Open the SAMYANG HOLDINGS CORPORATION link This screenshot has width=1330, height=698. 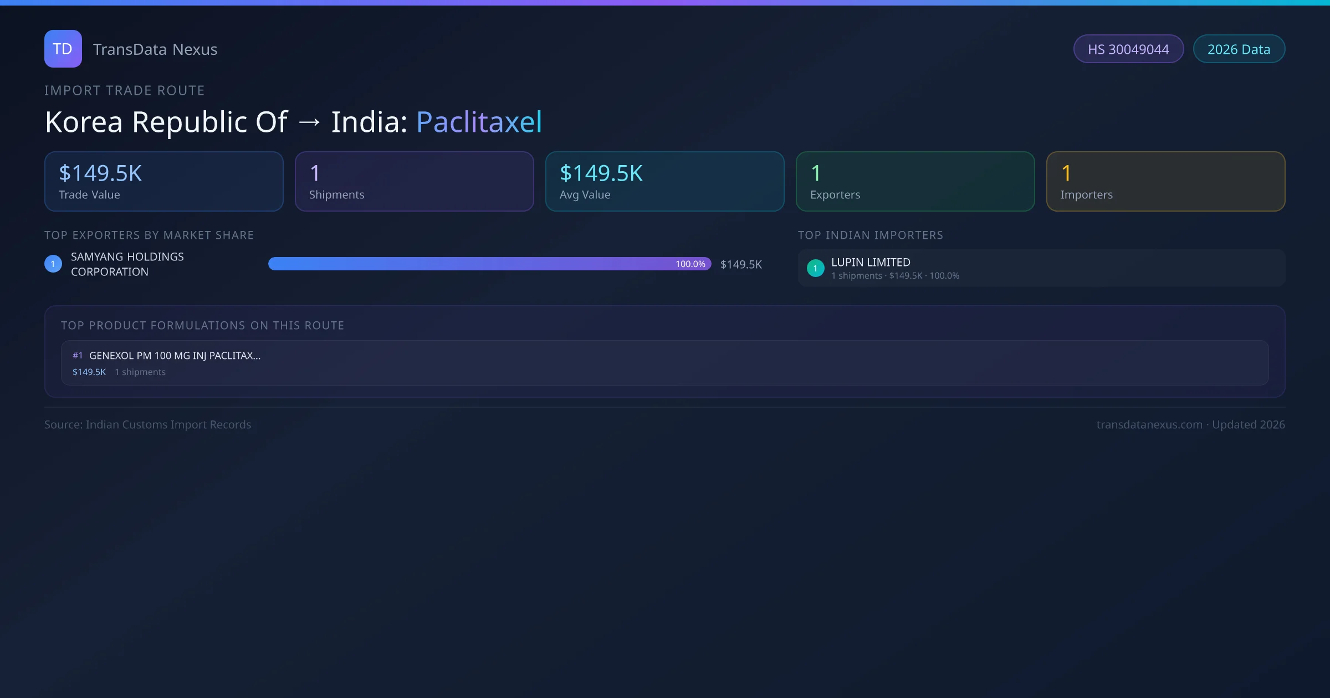[127, 264]
